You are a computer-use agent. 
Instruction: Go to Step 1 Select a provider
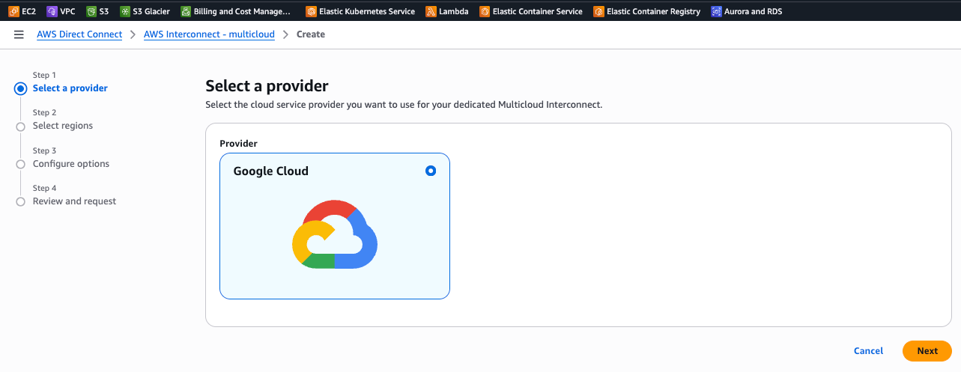pos(70,88)
